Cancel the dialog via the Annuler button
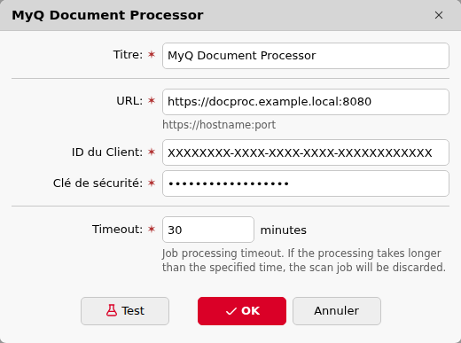Viewport: 461px width, 343px height. tap(337, 311)
